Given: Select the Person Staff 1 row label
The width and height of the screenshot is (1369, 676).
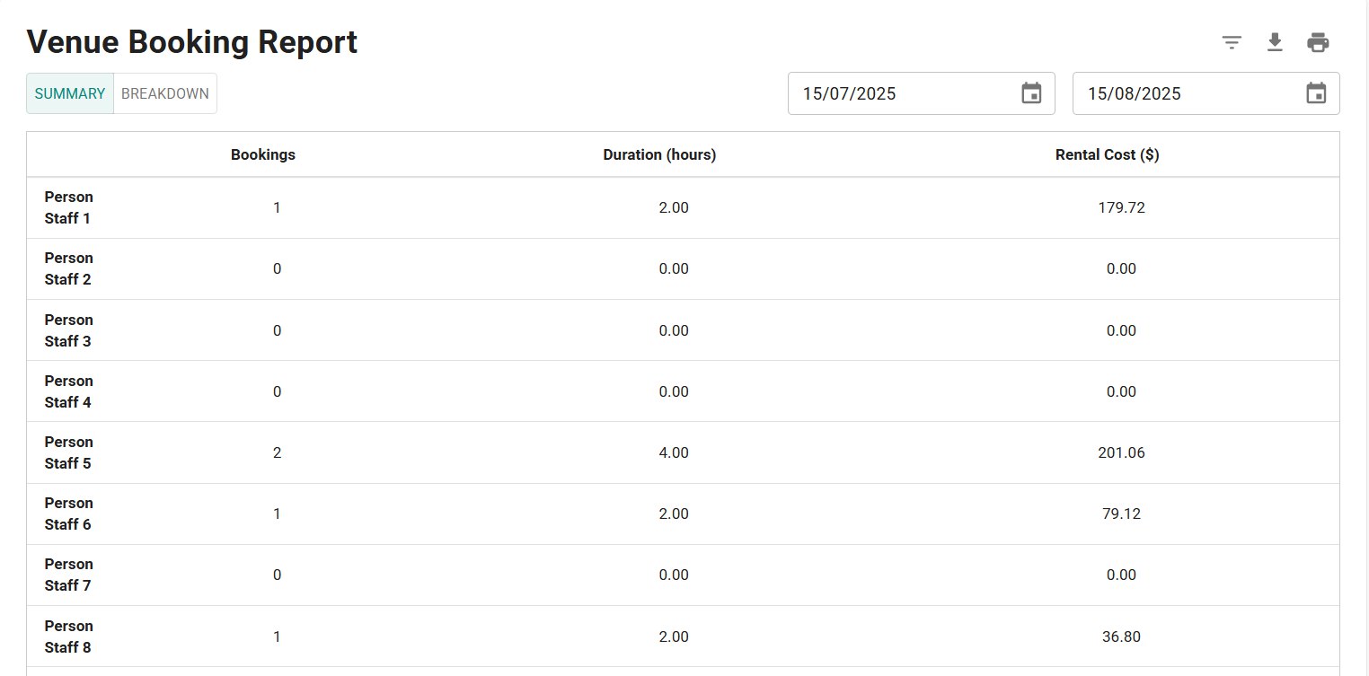Looking at the screenshot, I should [69, 207].
